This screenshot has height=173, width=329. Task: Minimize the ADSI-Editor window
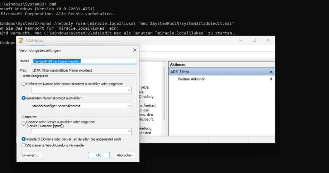point(241,40)
